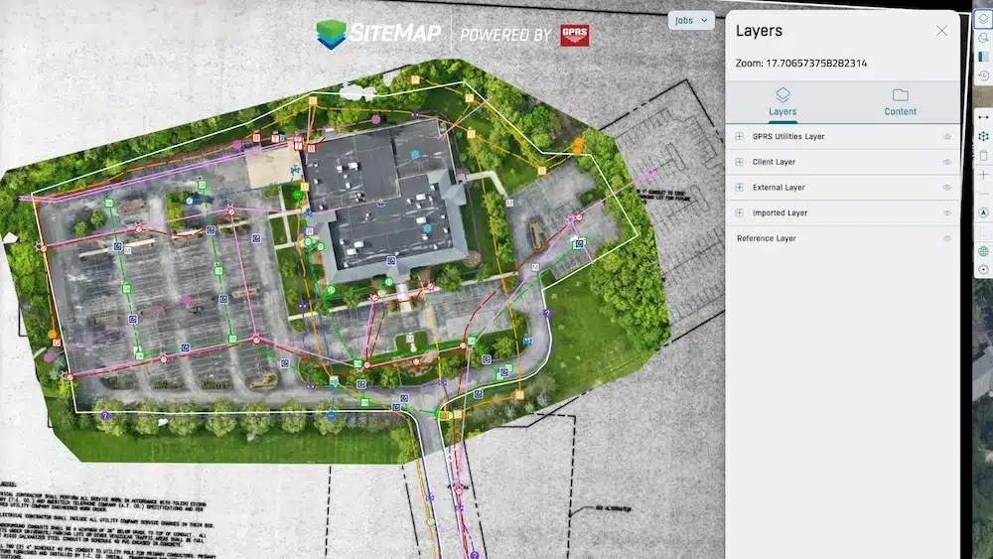Toggle Client Layer visibility eye
993x559 pixels.
pos(946,162)
